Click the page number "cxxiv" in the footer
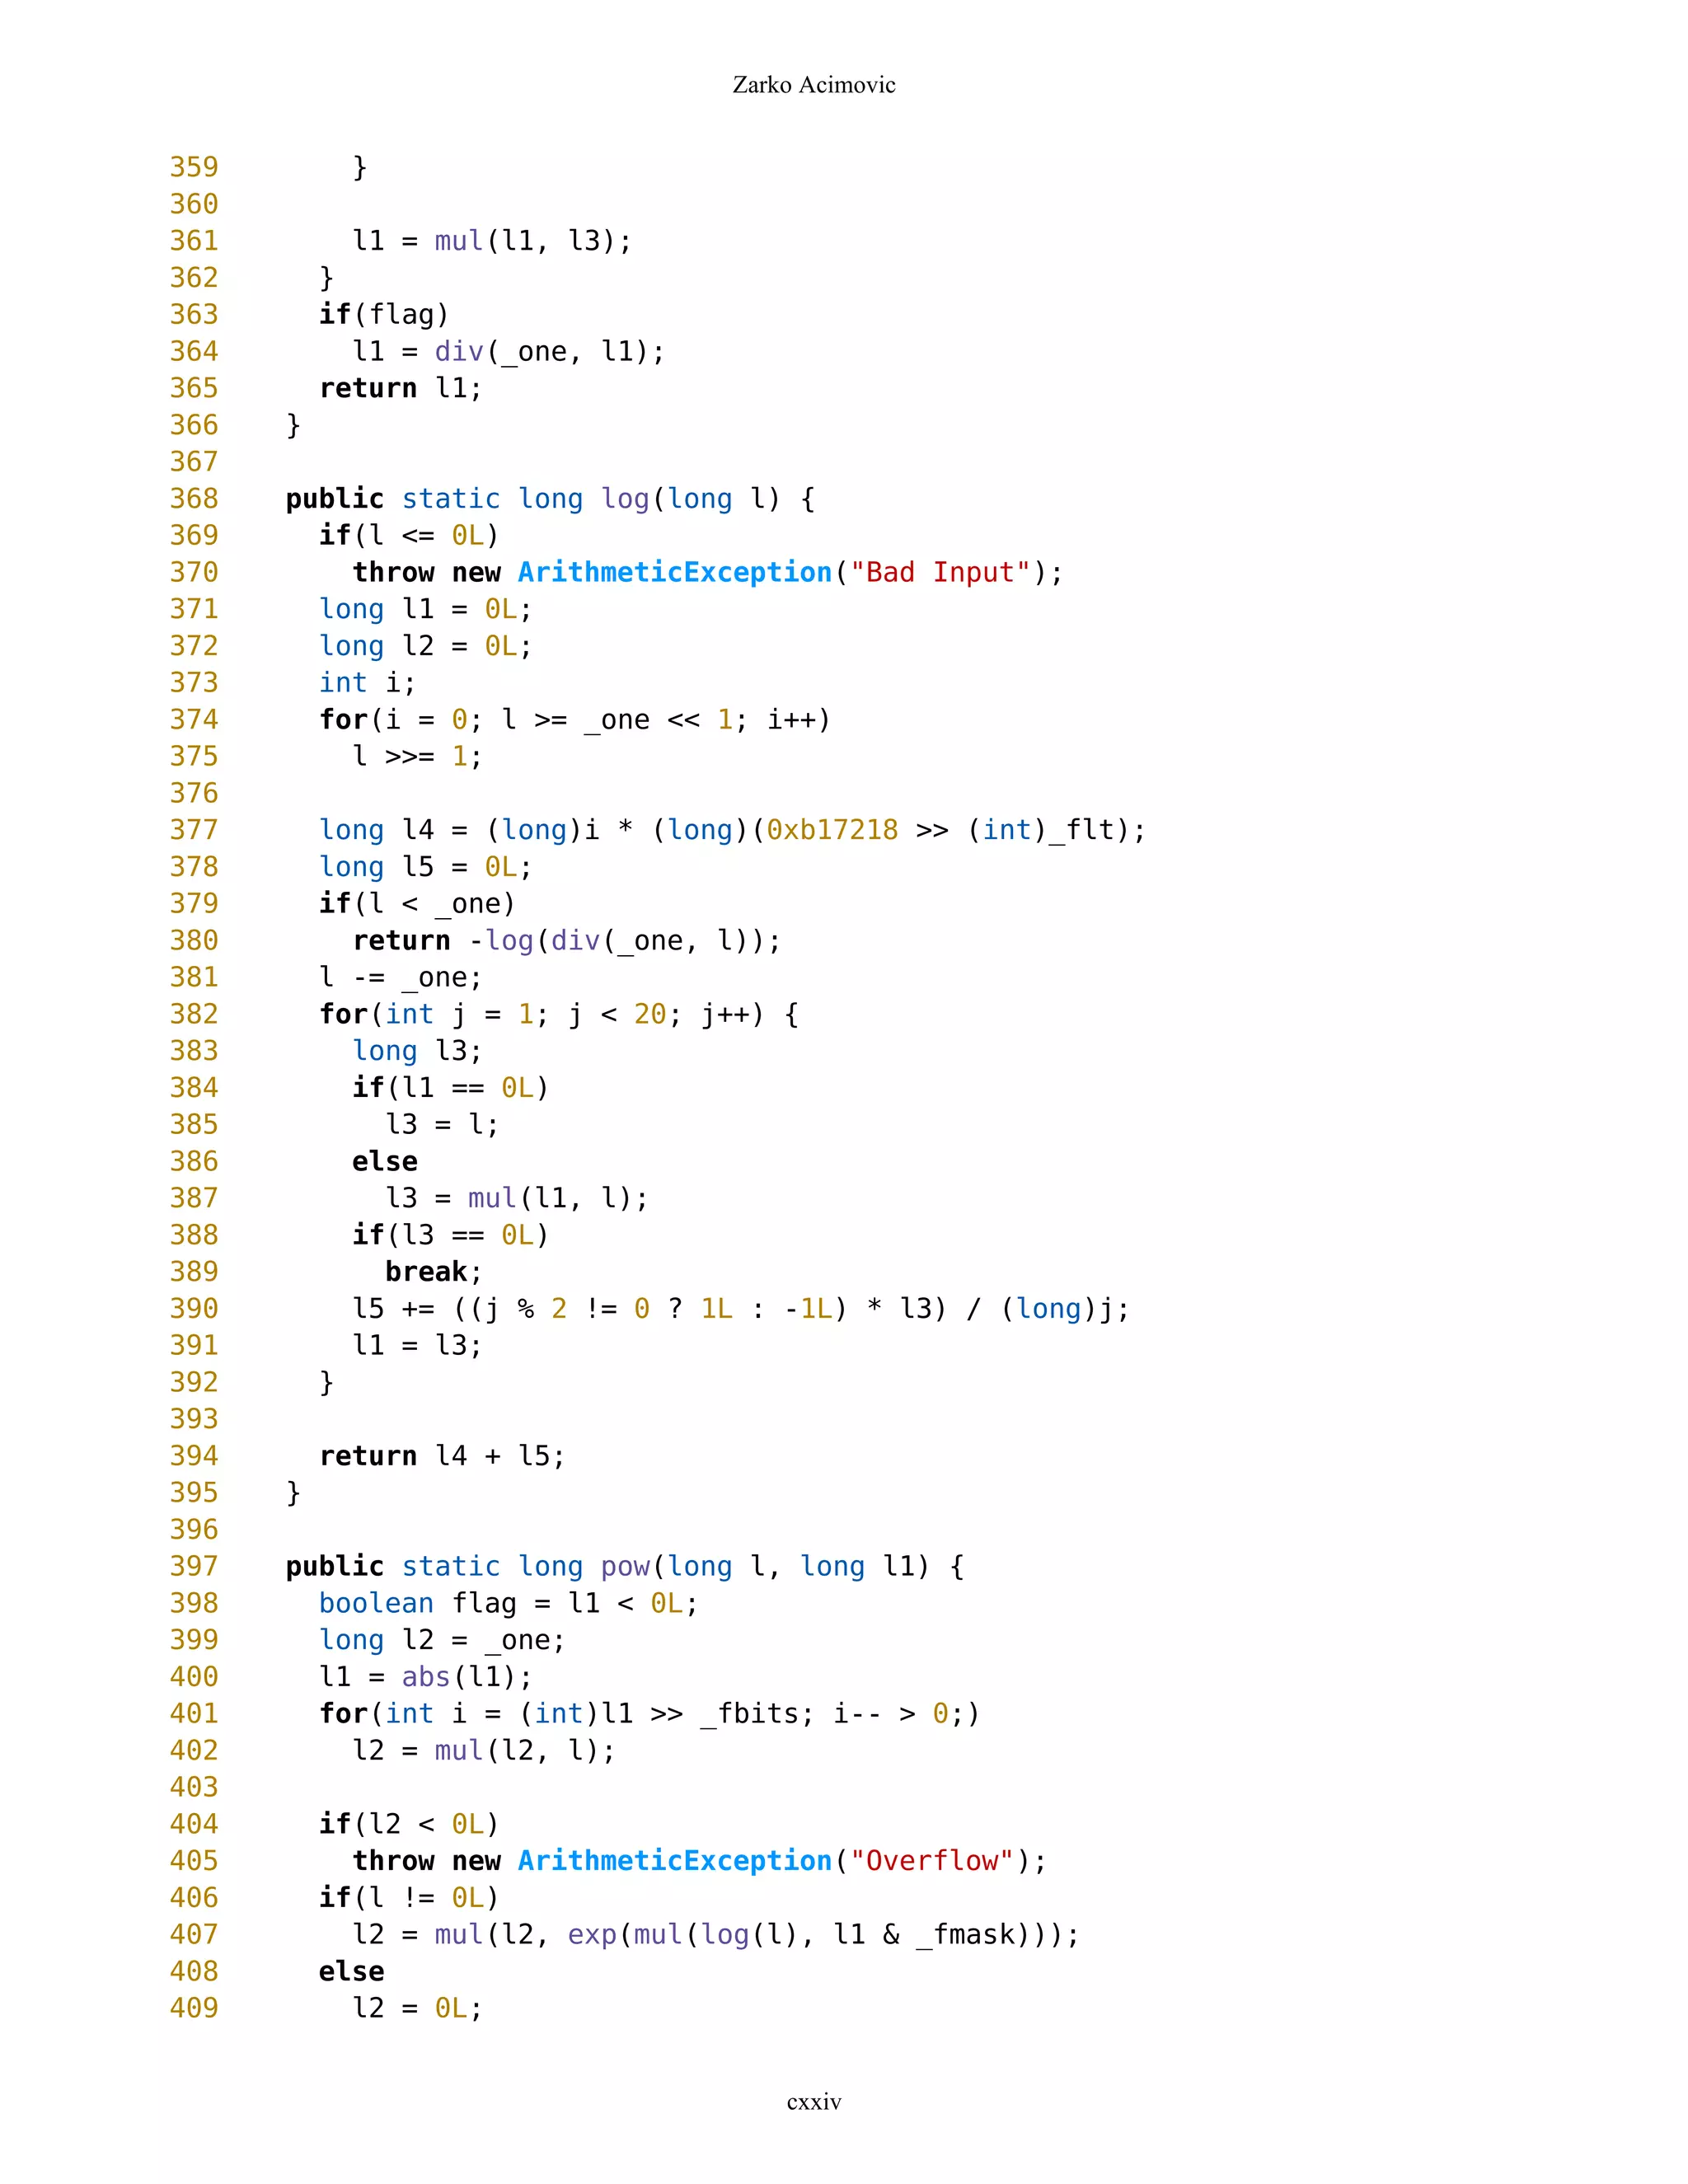 [814, 2101]
